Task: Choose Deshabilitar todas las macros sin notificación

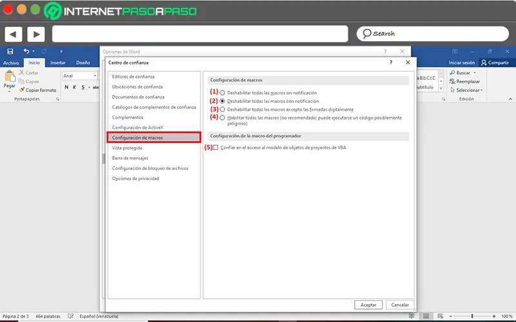Action: click(223, 93)
